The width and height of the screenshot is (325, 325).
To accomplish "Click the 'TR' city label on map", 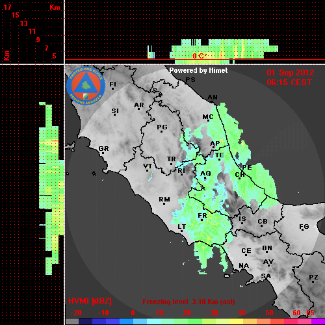I will pyautogui.click(x=172, y=159).
